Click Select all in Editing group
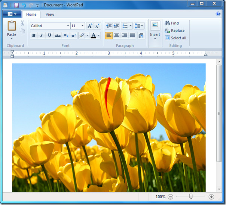 175,38
